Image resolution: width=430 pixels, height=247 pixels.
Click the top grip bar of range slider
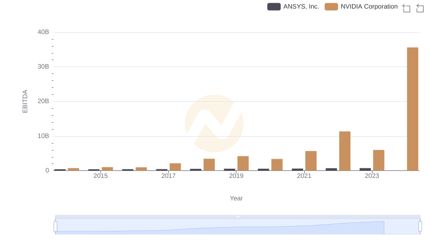(x=238, y=216)
